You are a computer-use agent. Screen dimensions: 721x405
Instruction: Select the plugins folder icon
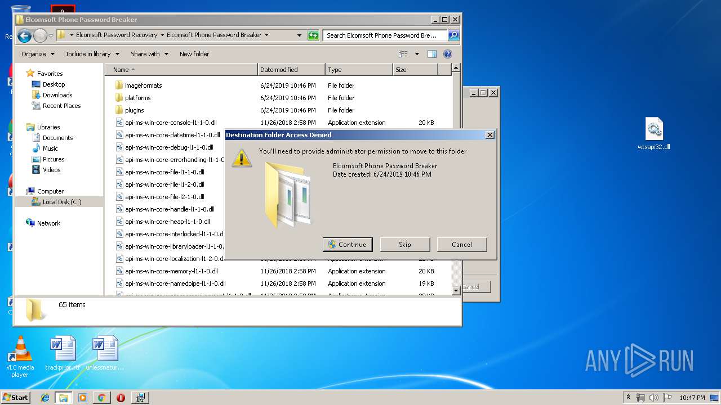[119, 110]
